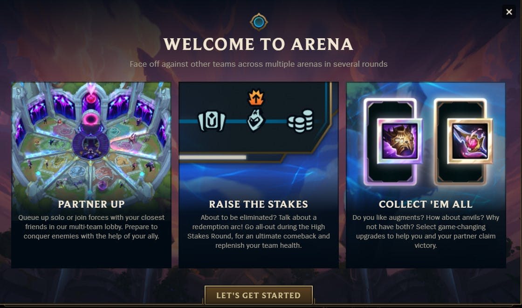Image resolution: width=522 pixels, height=308 pixels.
Task: Click the pink-gem staff item icon
Action: tap(470, 140)
